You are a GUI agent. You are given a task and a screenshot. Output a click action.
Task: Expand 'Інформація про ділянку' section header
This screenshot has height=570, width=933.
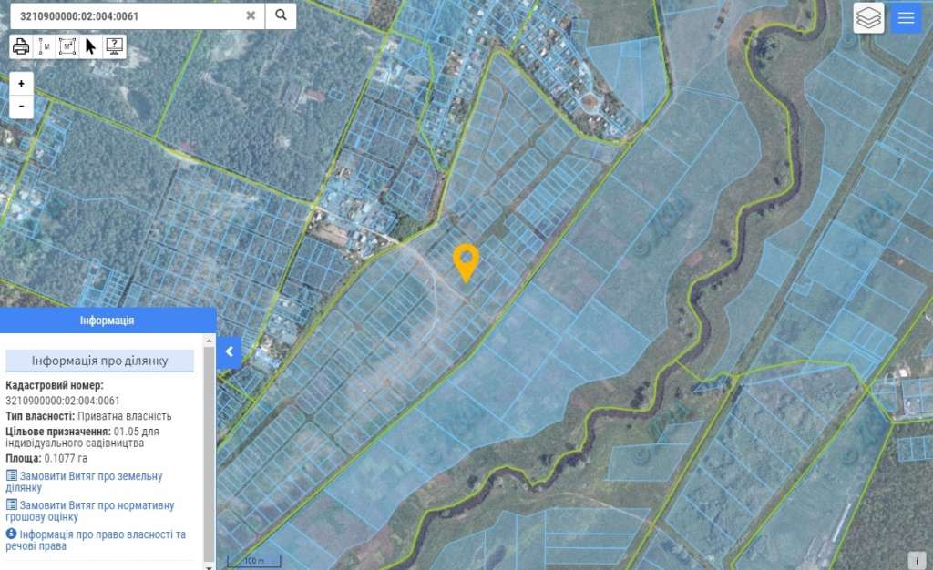tap(100, 361)
